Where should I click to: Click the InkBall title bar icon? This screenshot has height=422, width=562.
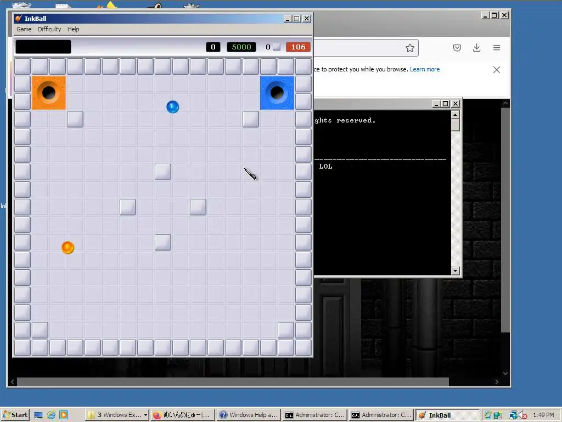click(x=19, y=18)
